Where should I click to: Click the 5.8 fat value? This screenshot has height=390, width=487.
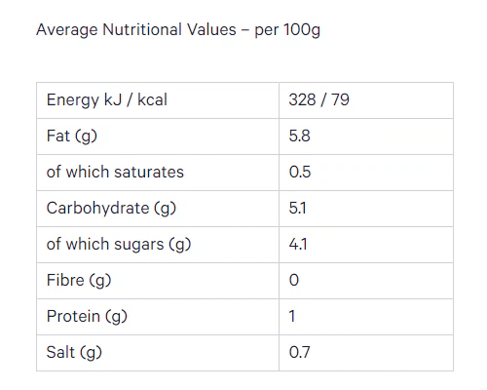(x=300, y=136)
